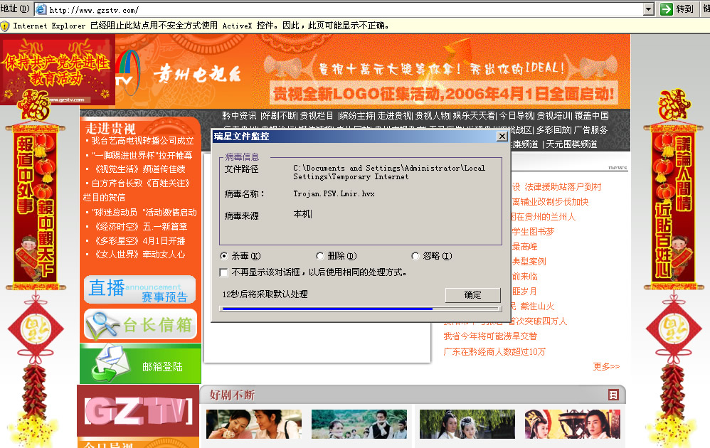The width and height of the screenshot is (710, 448).
Task: Click left couplet banner 报道中外事
Action: (x=36, y=206)
